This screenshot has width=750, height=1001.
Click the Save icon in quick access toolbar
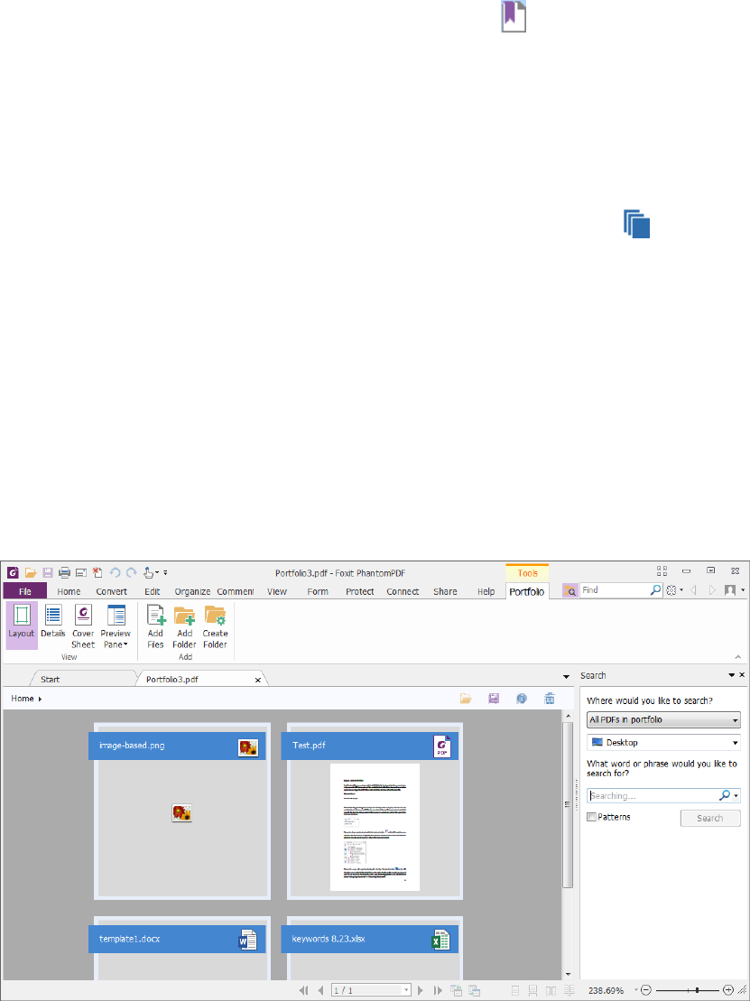click(48, 572)
